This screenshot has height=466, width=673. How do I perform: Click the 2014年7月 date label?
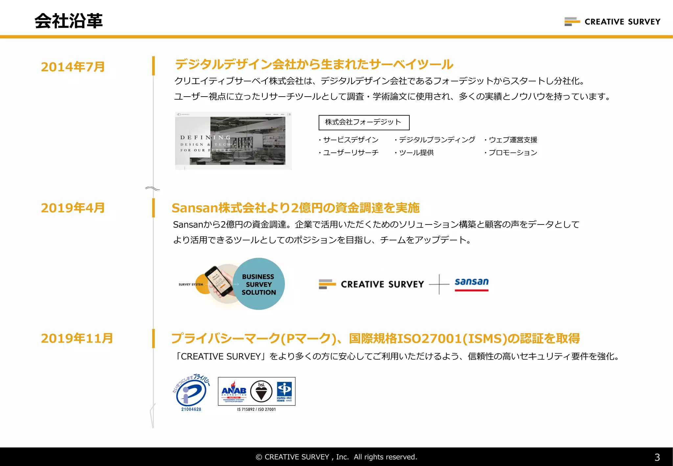coord(73,67)
